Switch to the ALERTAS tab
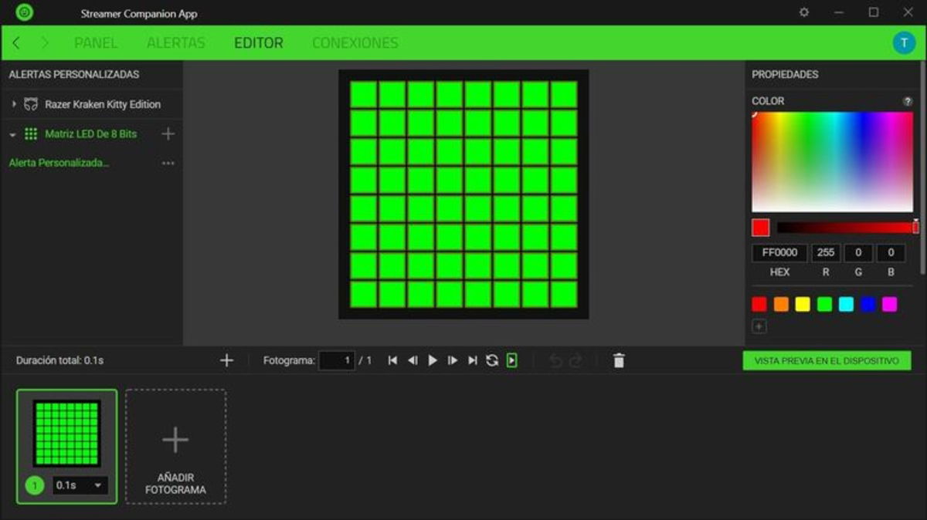The width and height of the screenshot is (927, 520). 175,42
